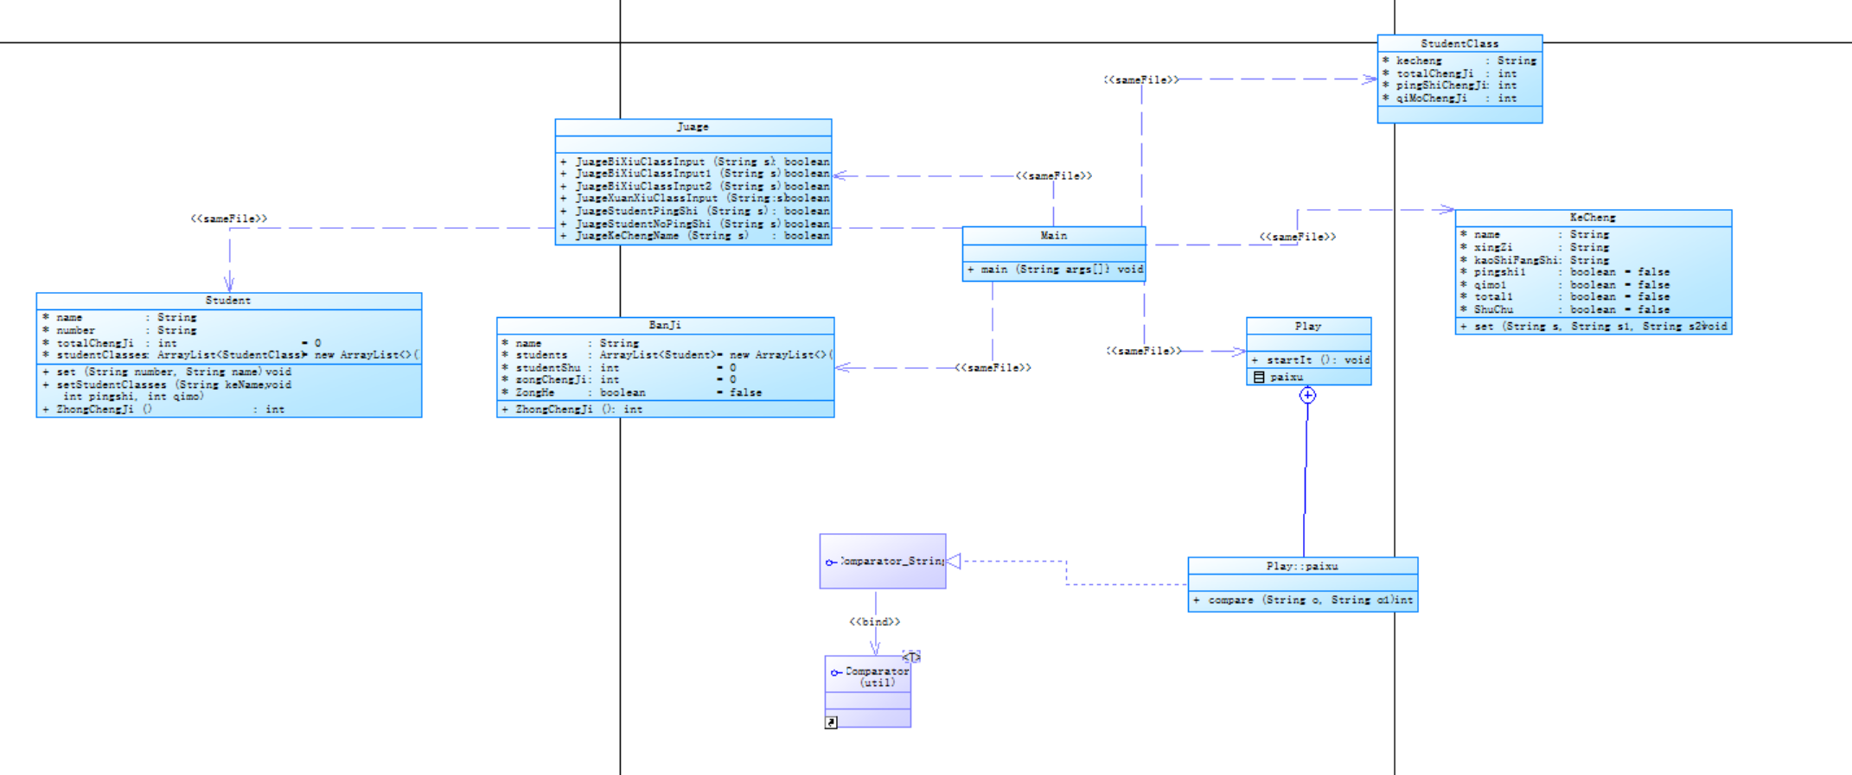The width and height of the screenshot is (1852, 775).
Task: Click the <<sameFile>> label on the KeCheng dependency
Action: click(1298, 237)
